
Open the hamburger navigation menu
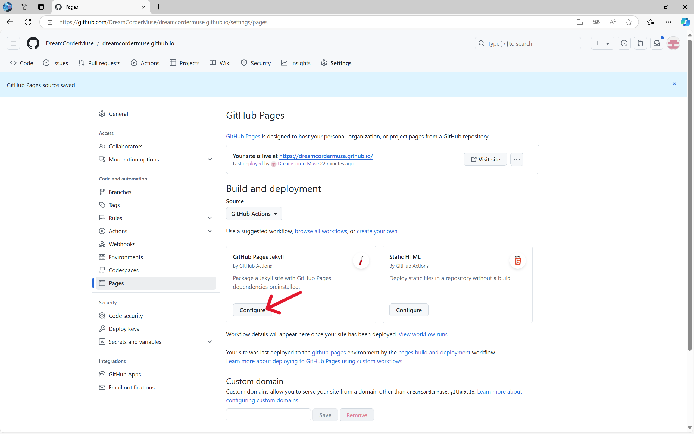13,43
